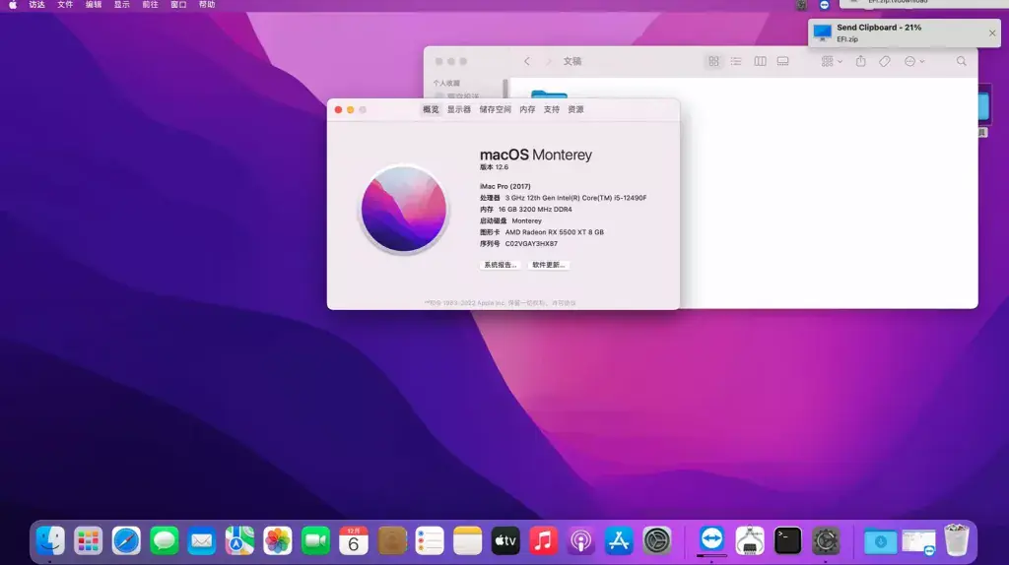Click serial number C02VGAY3HX87
The height and width of the screenshot is (565, 1009).
click(531, 243)
